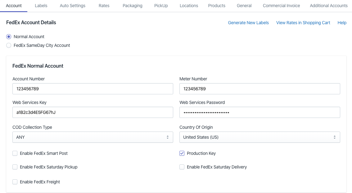Enable FedEx Saturday Pickup checkbox
352x193 pixels.
(15, 167)
